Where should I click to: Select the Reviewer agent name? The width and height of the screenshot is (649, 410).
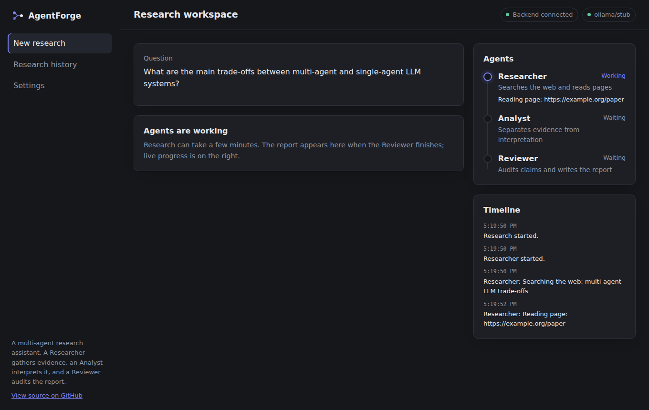pos(518,158)
